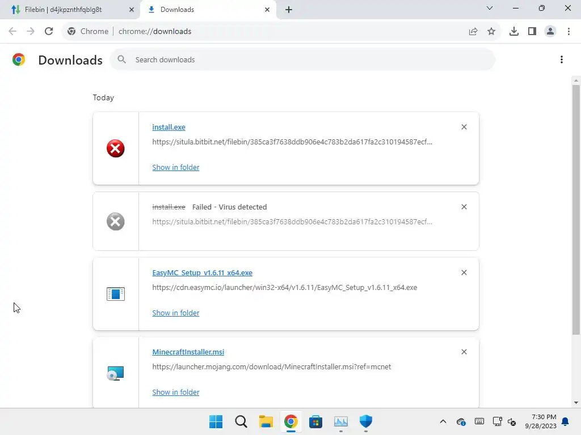581x435 pixels.
Task: Open the Chrome profile avatar menu
Action: 550,32
